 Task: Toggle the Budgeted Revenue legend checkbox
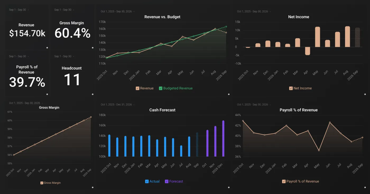(x=161, y=88)
